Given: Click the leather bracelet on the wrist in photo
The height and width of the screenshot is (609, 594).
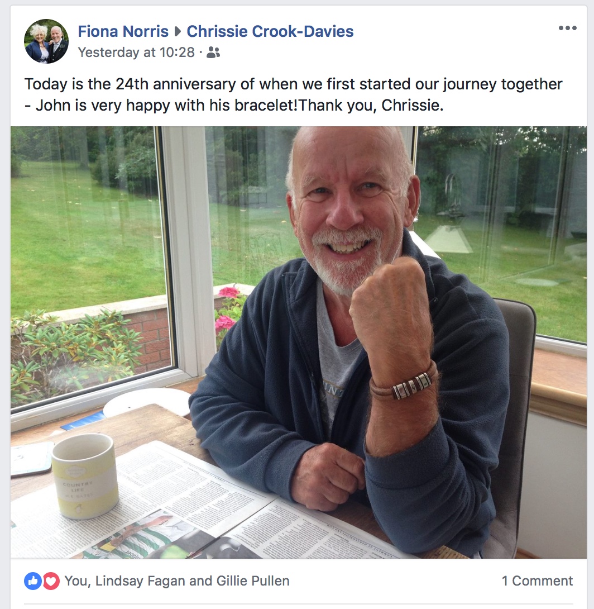Looking at the screenshot, I should point(404,384).
